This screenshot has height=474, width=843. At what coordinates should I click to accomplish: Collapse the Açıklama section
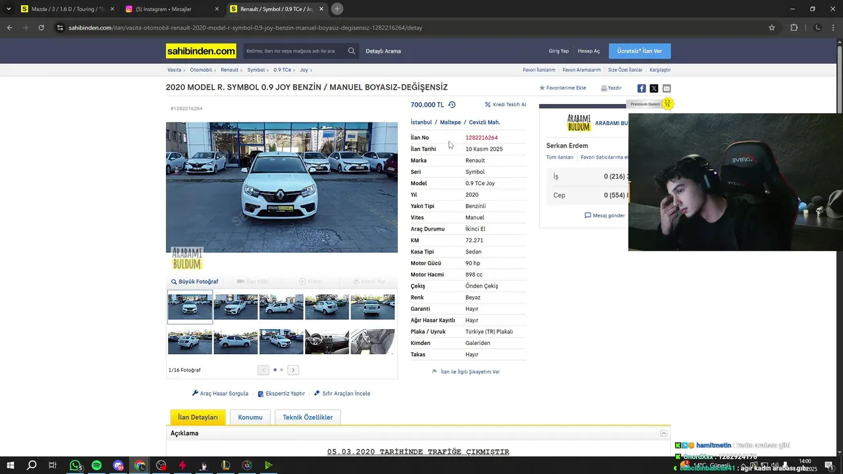[664, 433]
